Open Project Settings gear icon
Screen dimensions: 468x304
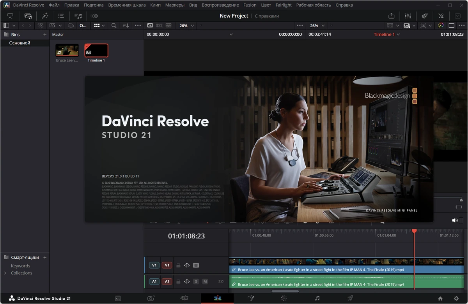point(456,299)
